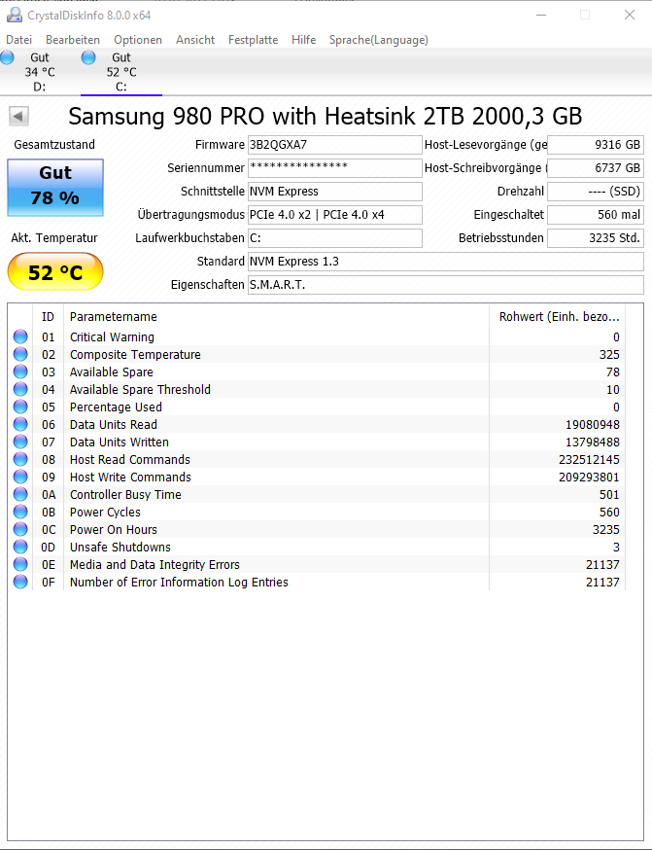This screenshot has width=652, height=850.
Task: Click the Übertragungsmodus field PCIe 4.0 x2
Action: 334,215
